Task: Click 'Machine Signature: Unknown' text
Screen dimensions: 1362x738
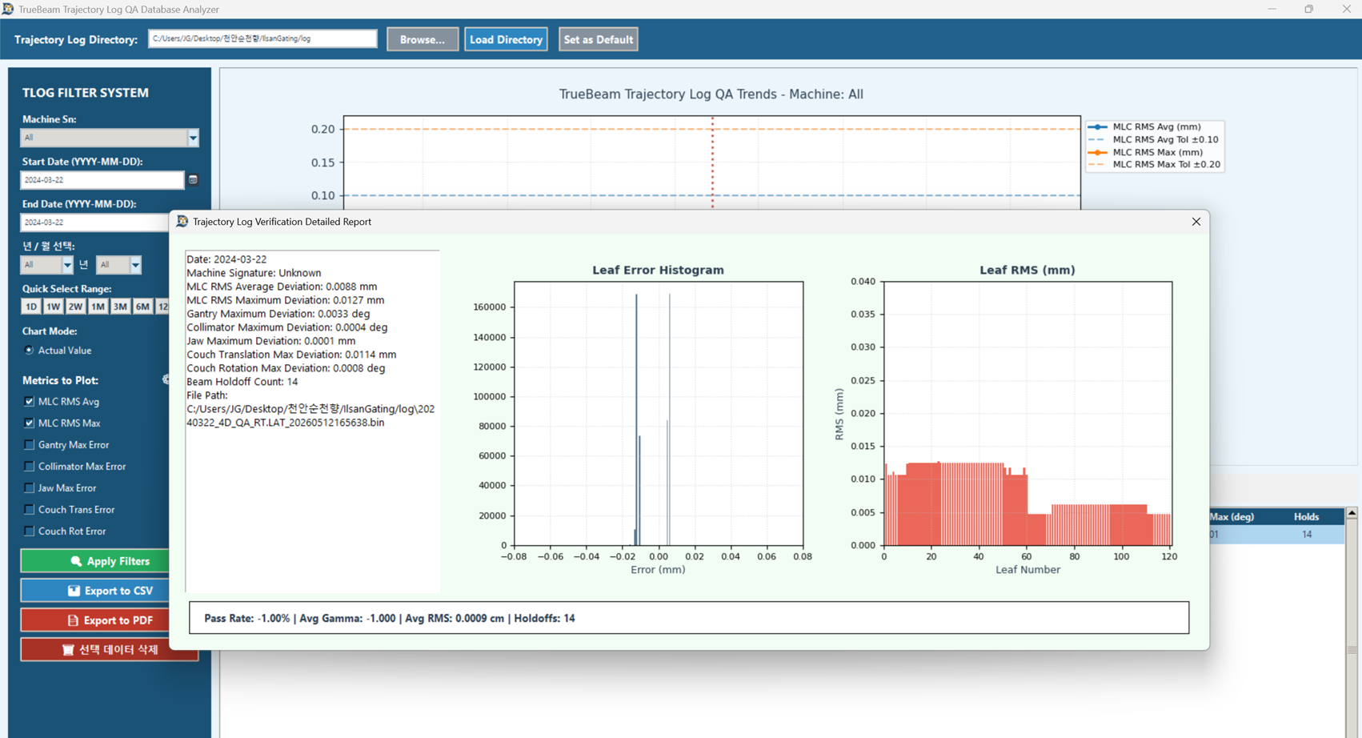Action: (254, 273)
